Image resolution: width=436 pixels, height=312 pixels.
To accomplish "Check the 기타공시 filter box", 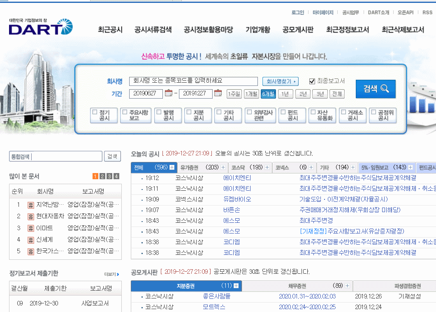I will pyautogui.click(x=219, y=112).
